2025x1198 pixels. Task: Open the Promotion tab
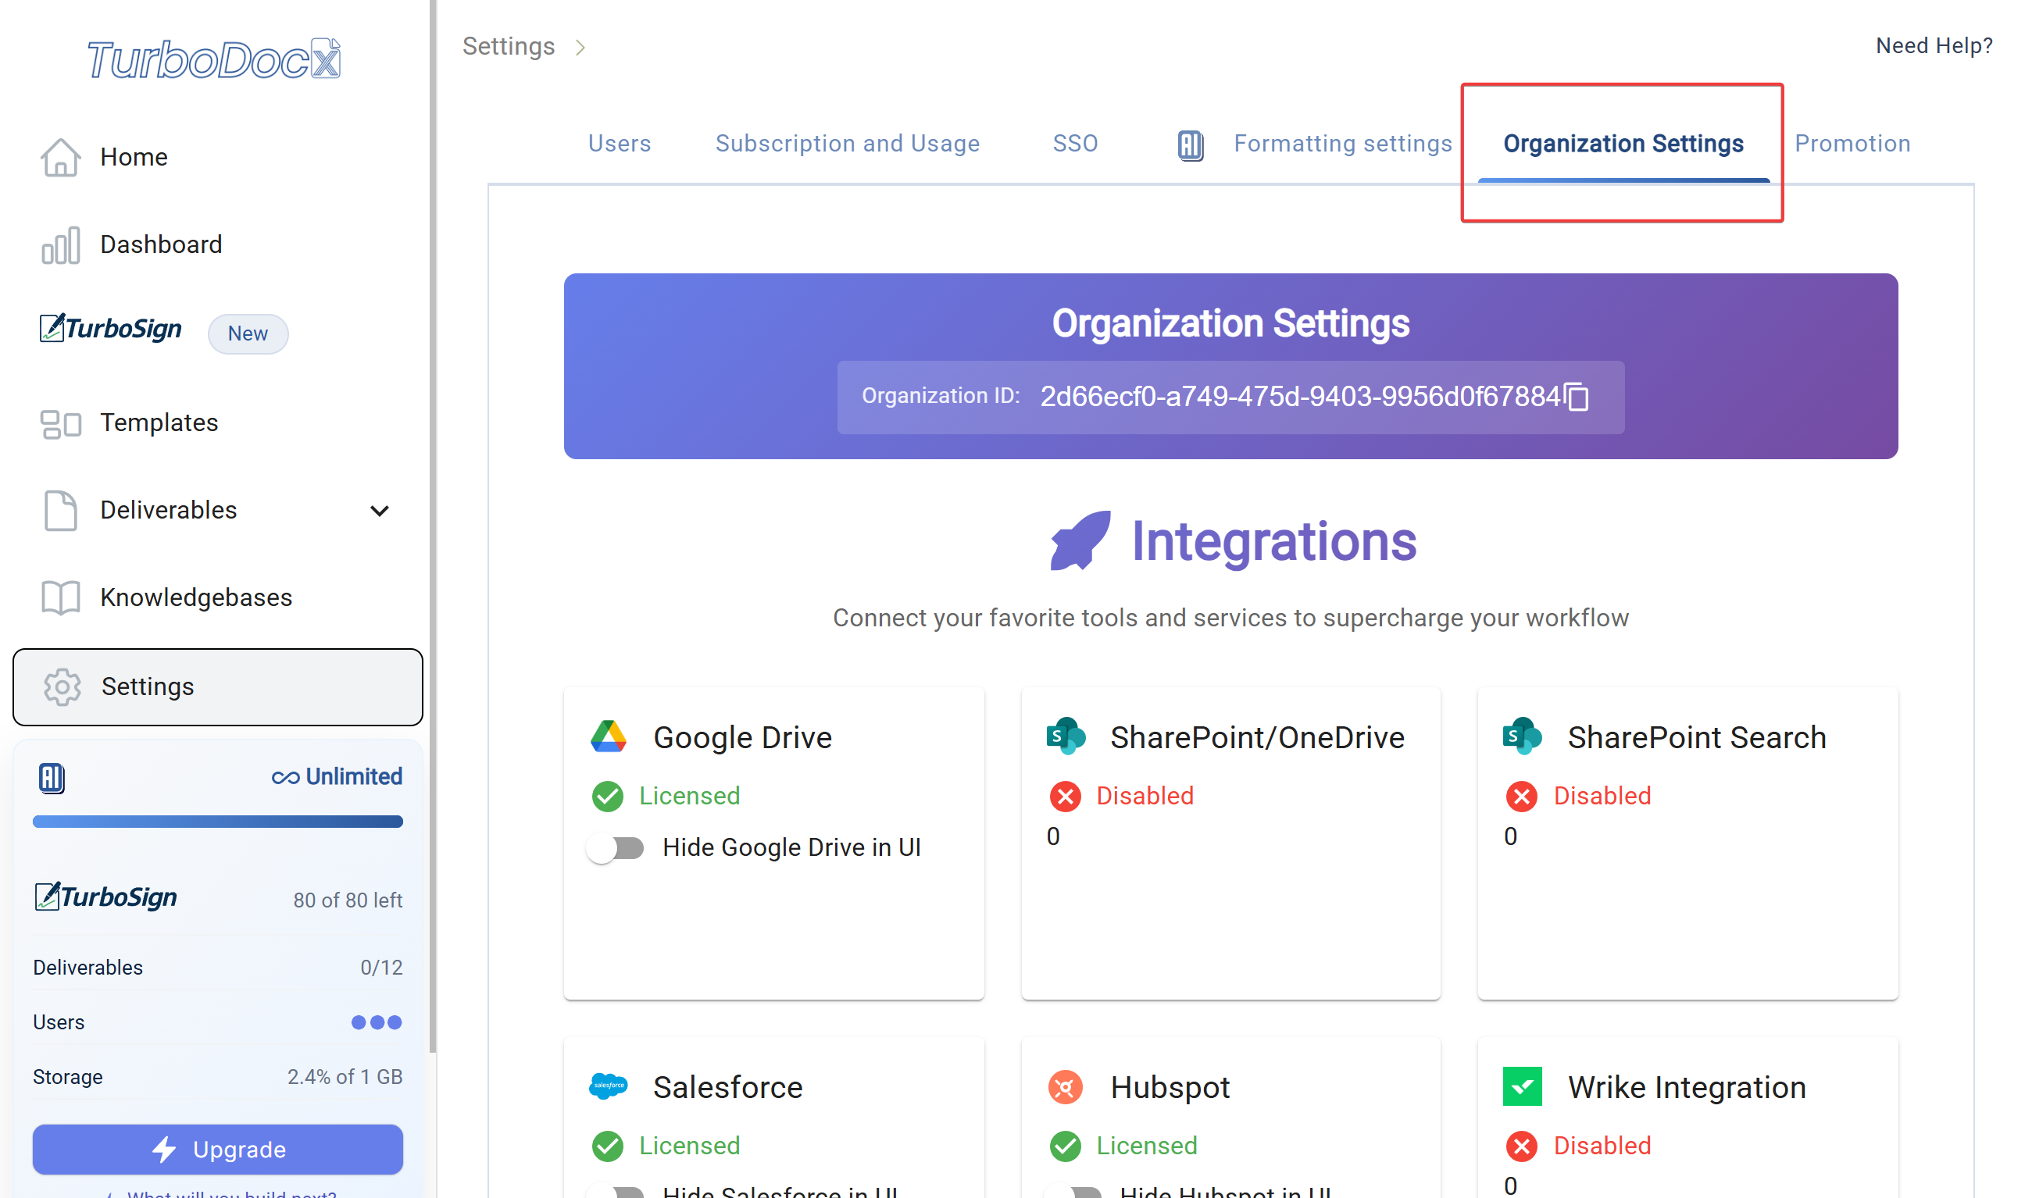point(1852,144)
